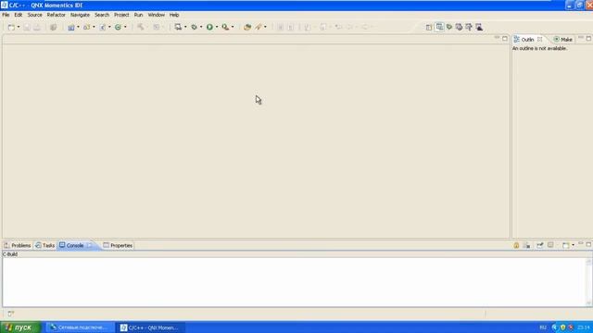This screenshot has height=333, width=593.
Task: Switch to the Debug perspective icon
Action: tap(449, 27)
